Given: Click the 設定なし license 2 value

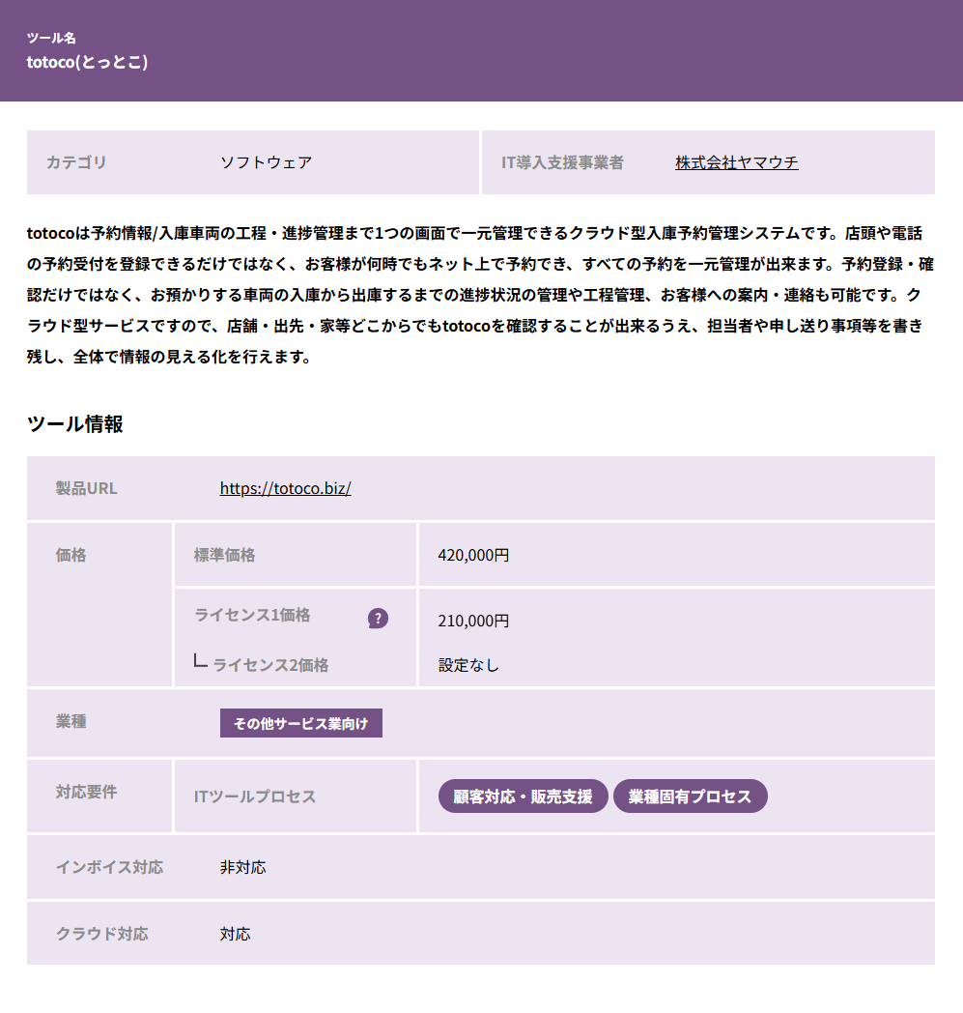Looking at the screenshot, I should 468,665.
